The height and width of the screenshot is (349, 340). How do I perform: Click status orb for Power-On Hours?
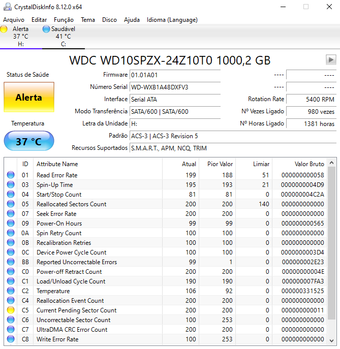click(11, 223)
